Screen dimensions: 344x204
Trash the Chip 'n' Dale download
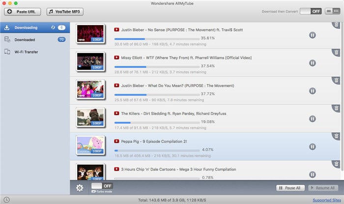click(x=336, y=164)
